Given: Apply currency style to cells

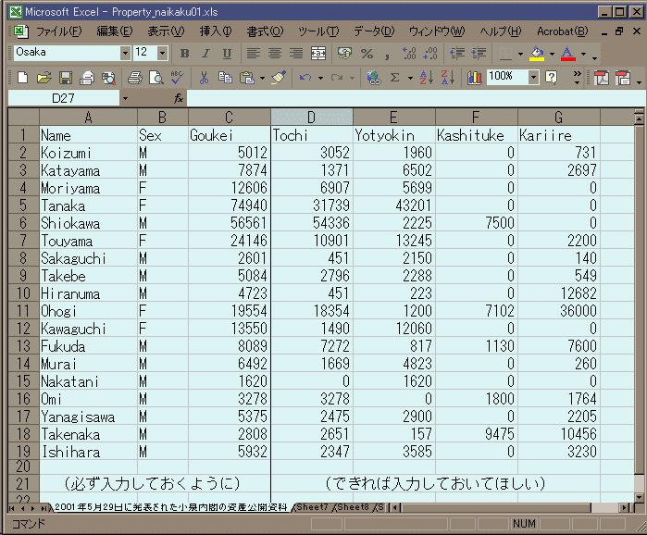Looking at the screenshot, I should [x=344, y=53].
